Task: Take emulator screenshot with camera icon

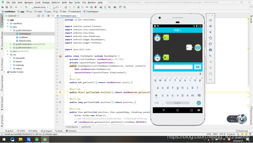Action: (x=210, y=50)
